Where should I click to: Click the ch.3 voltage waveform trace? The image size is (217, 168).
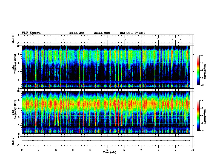pyautogui.click(x=106, y=141)
